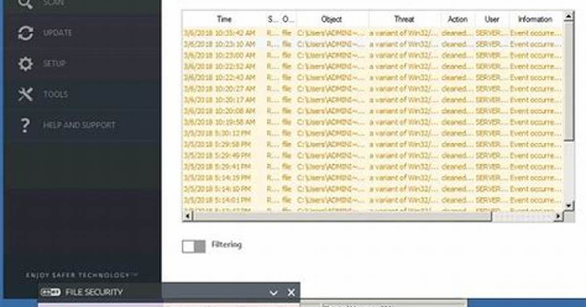This screenshot has height=307, width=586.
Task: Select log entry 3/6/2018 10:19:58 AM
Action: click(372, 122)
